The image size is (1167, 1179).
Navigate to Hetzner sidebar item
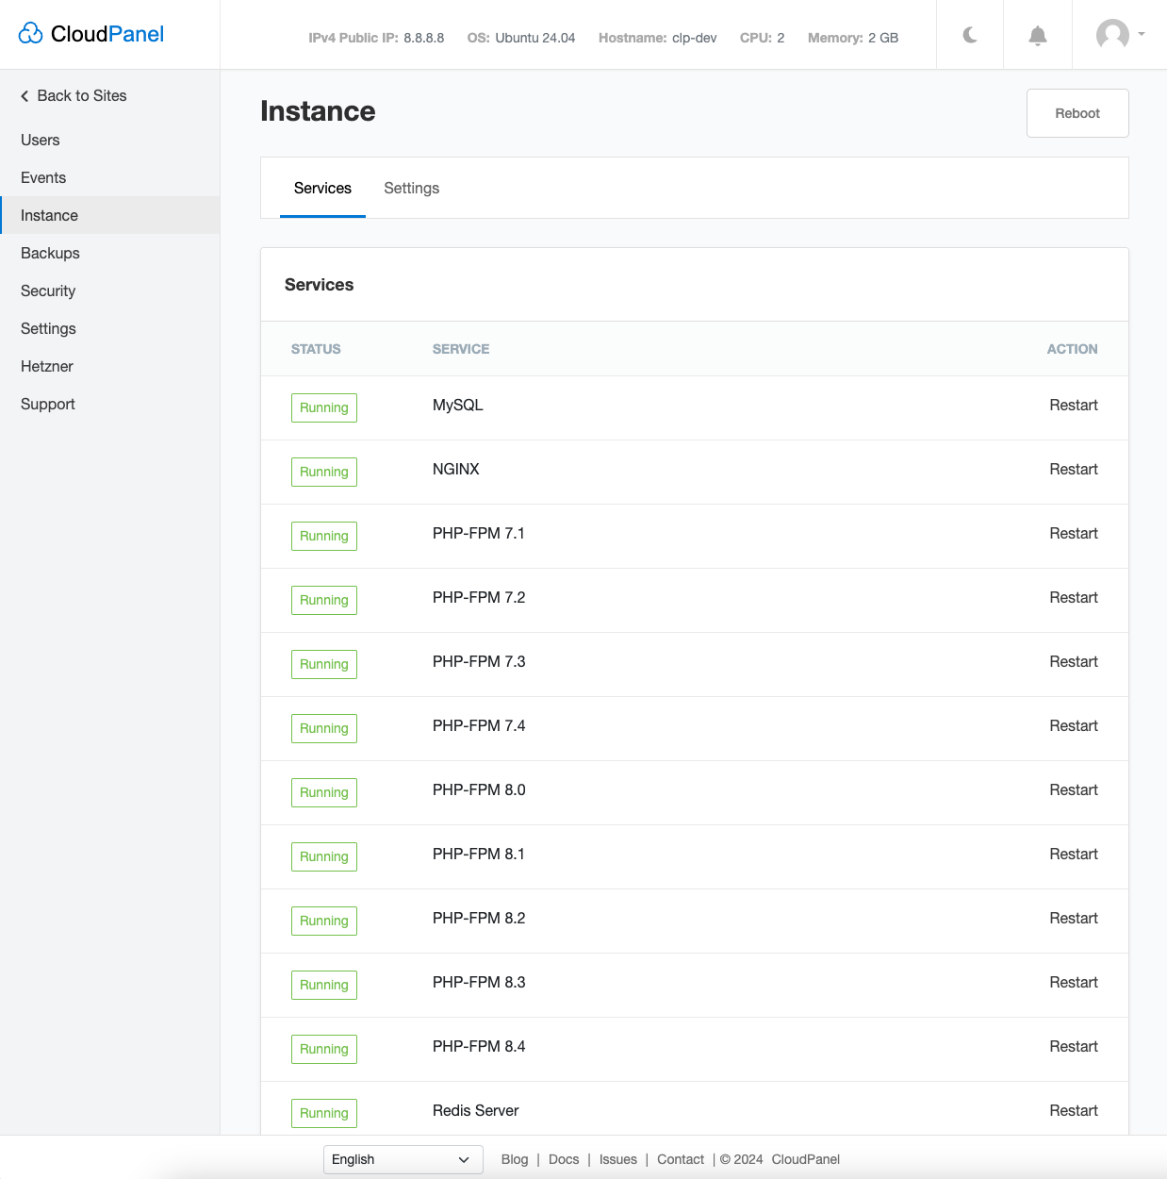click(47, 366)
